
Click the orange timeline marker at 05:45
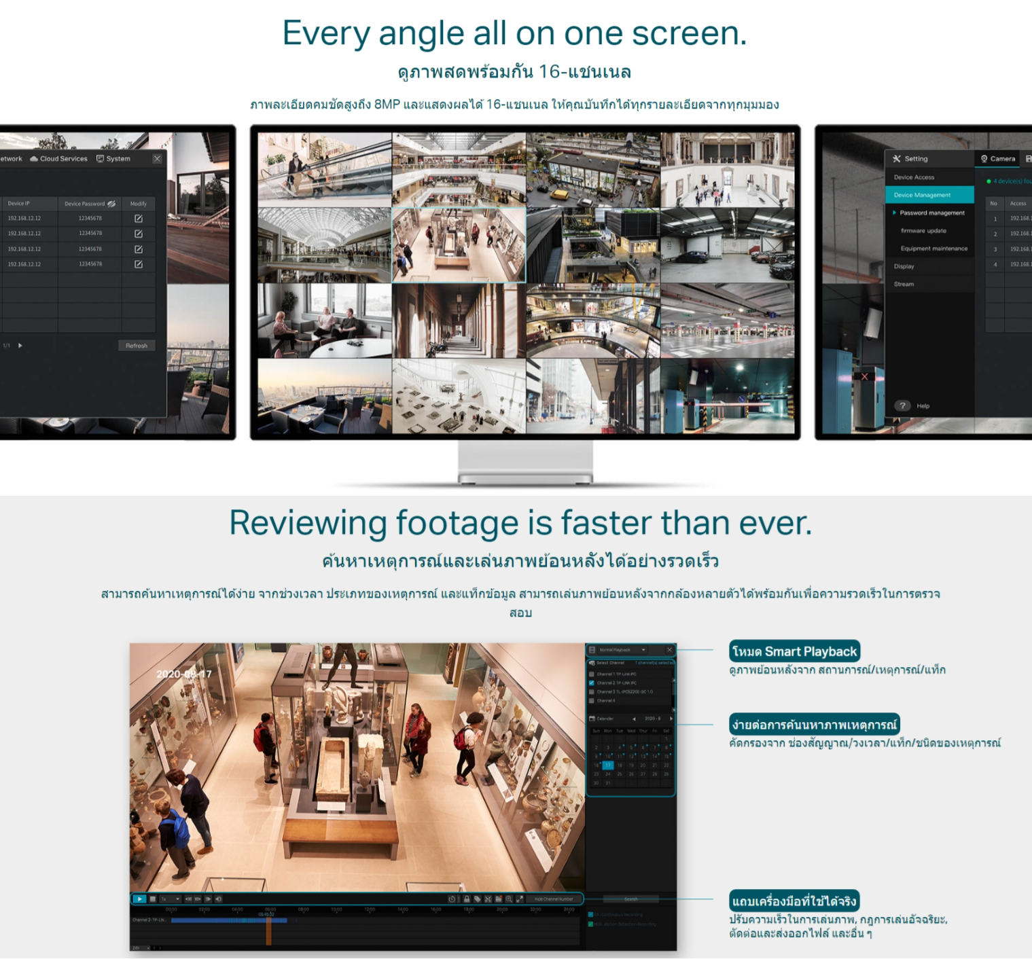[x=268, y=929]
